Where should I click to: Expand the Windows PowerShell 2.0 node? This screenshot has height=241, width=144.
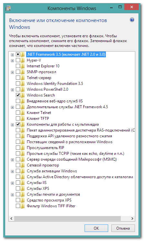[x=12, y=90]
